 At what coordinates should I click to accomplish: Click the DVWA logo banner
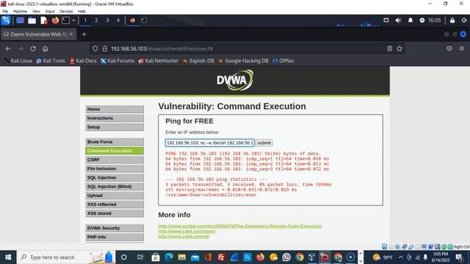(x=235, y=80)
